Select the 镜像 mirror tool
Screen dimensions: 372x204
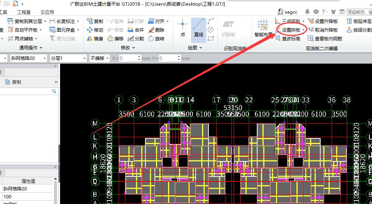coord(95,38)
